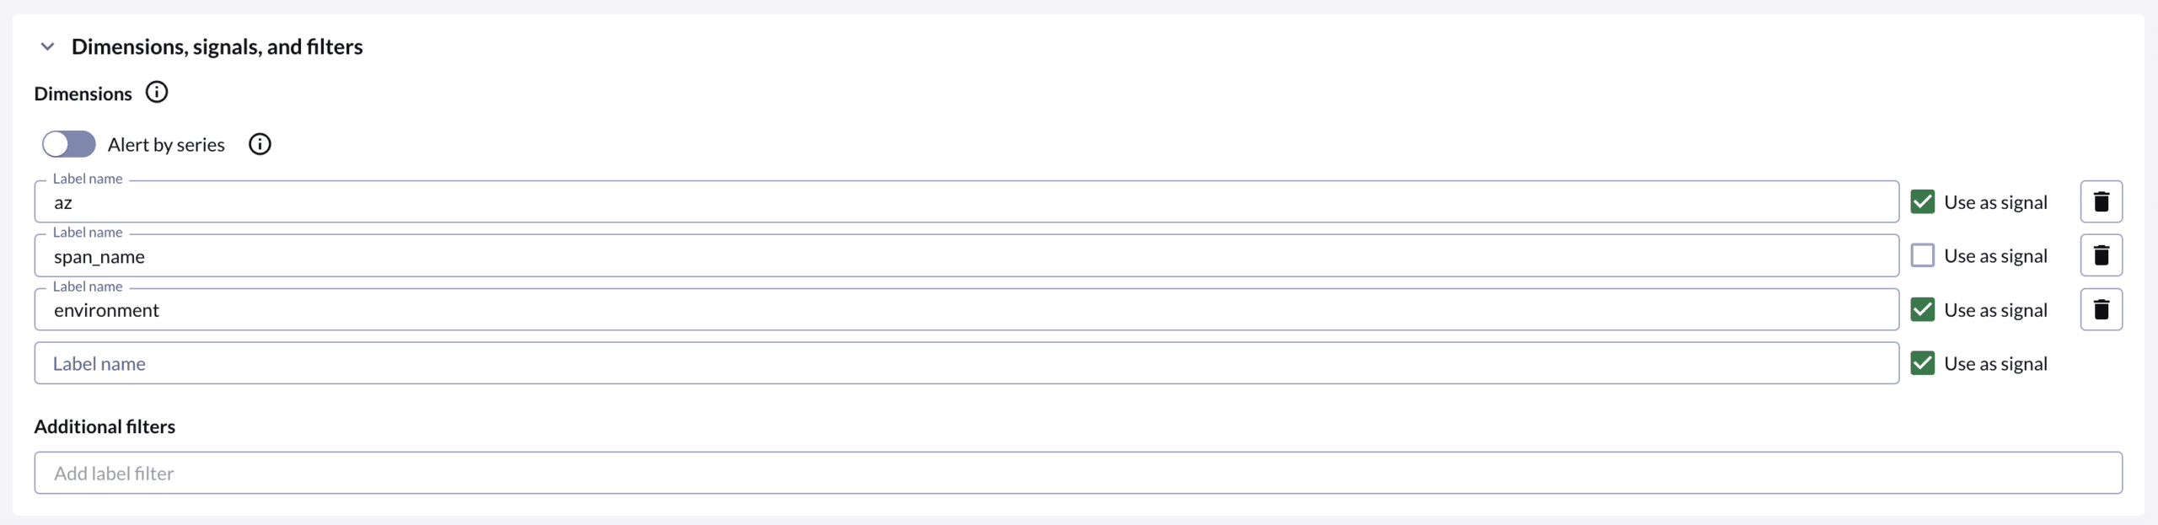Open the info icon beside Alert by series
The width and height of the screenshot is (2158, 525).
pyautogui.click(x=260, y=144)
